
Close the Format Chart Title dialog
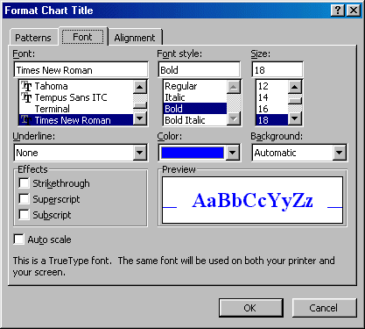[x=354, y=11]
